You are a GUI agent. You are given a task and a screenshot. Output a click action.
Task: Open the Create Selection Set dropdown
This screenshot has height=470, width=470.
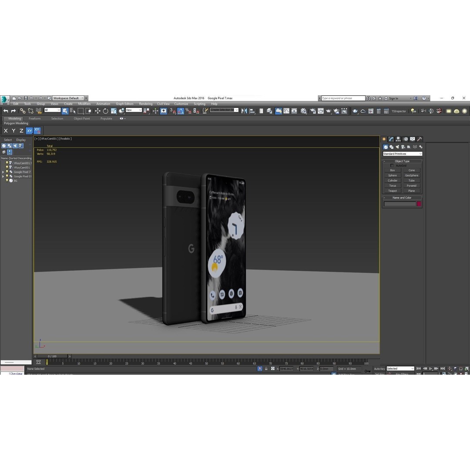click(x=224, y=110)
